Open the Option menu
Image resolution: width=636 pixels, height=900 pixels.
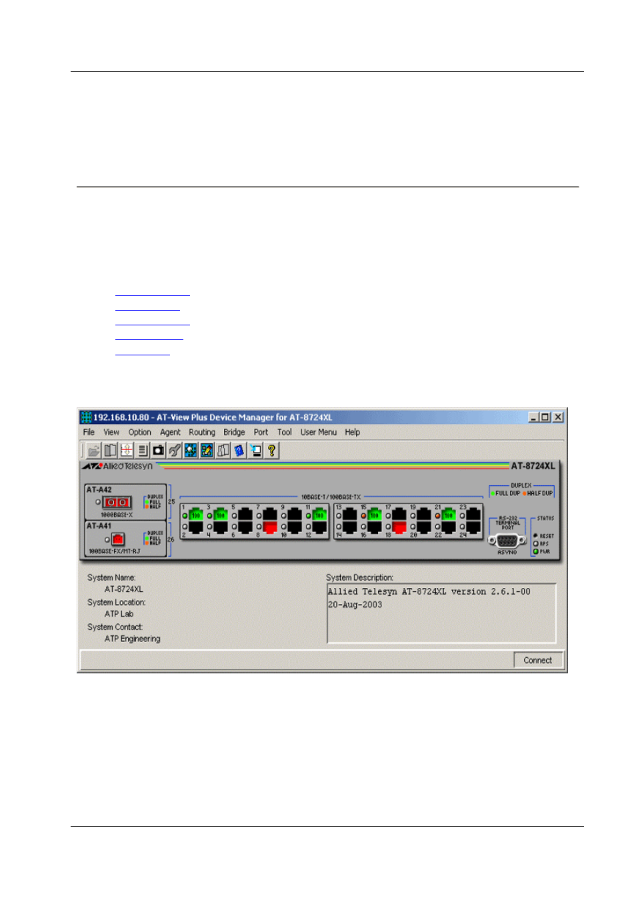(x=139, y=432)
